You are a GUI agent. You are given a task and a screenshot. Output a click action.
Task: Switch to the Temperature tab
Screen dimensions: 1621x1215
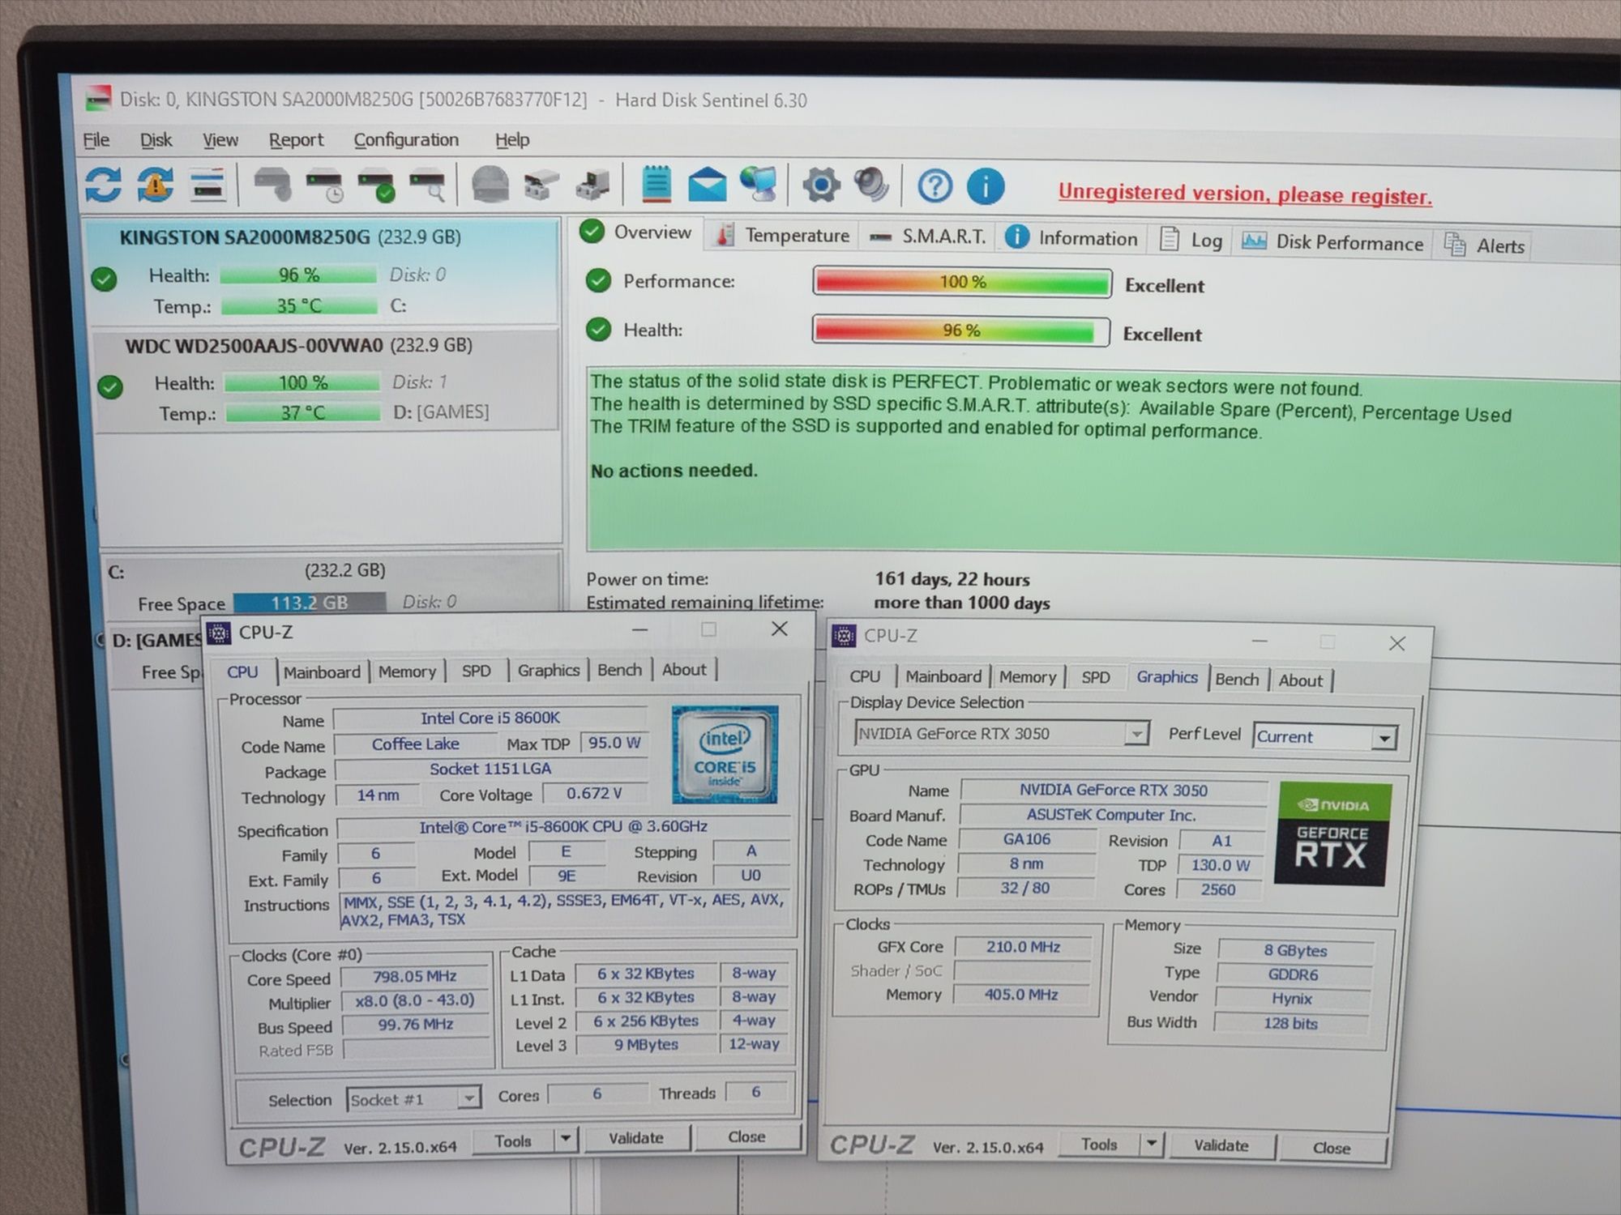point(783,235)
